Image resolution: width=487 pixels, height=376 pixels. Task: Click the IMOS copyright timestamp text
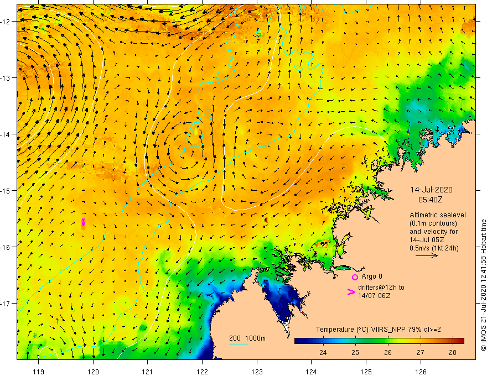(x=483, y=285)
